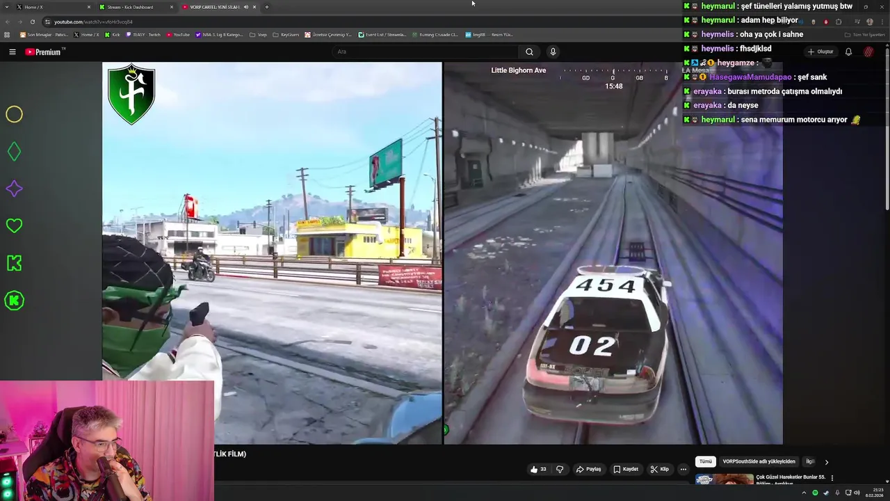Save the video with Kaydet
Image resolution: width=890 pixels, height=501 pixels.
click(626, 469)
